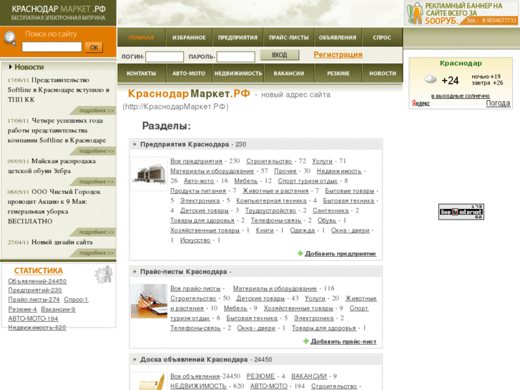Go to НЕДВИЖИМОСТЬ in the lower menu
520x390 pixels.
coord(238,74)
